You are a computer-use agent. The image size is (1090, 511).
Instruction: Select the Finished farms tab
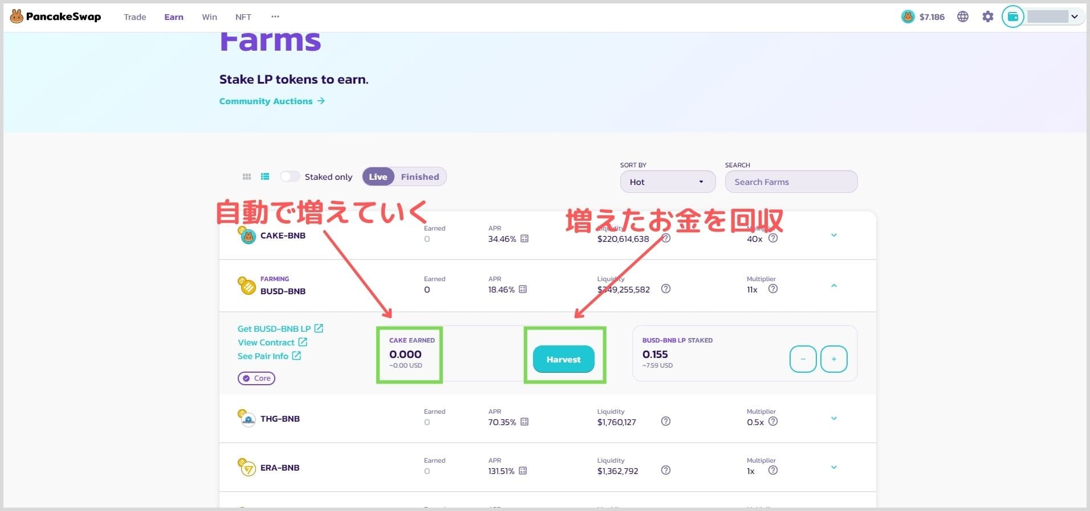tap(420, 176)
